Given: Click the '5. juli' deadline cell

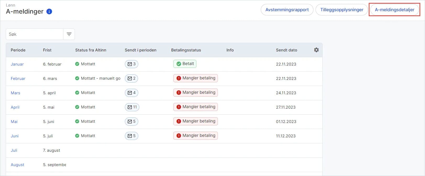Looking at the screenshot, I should [x=48, y=136].
